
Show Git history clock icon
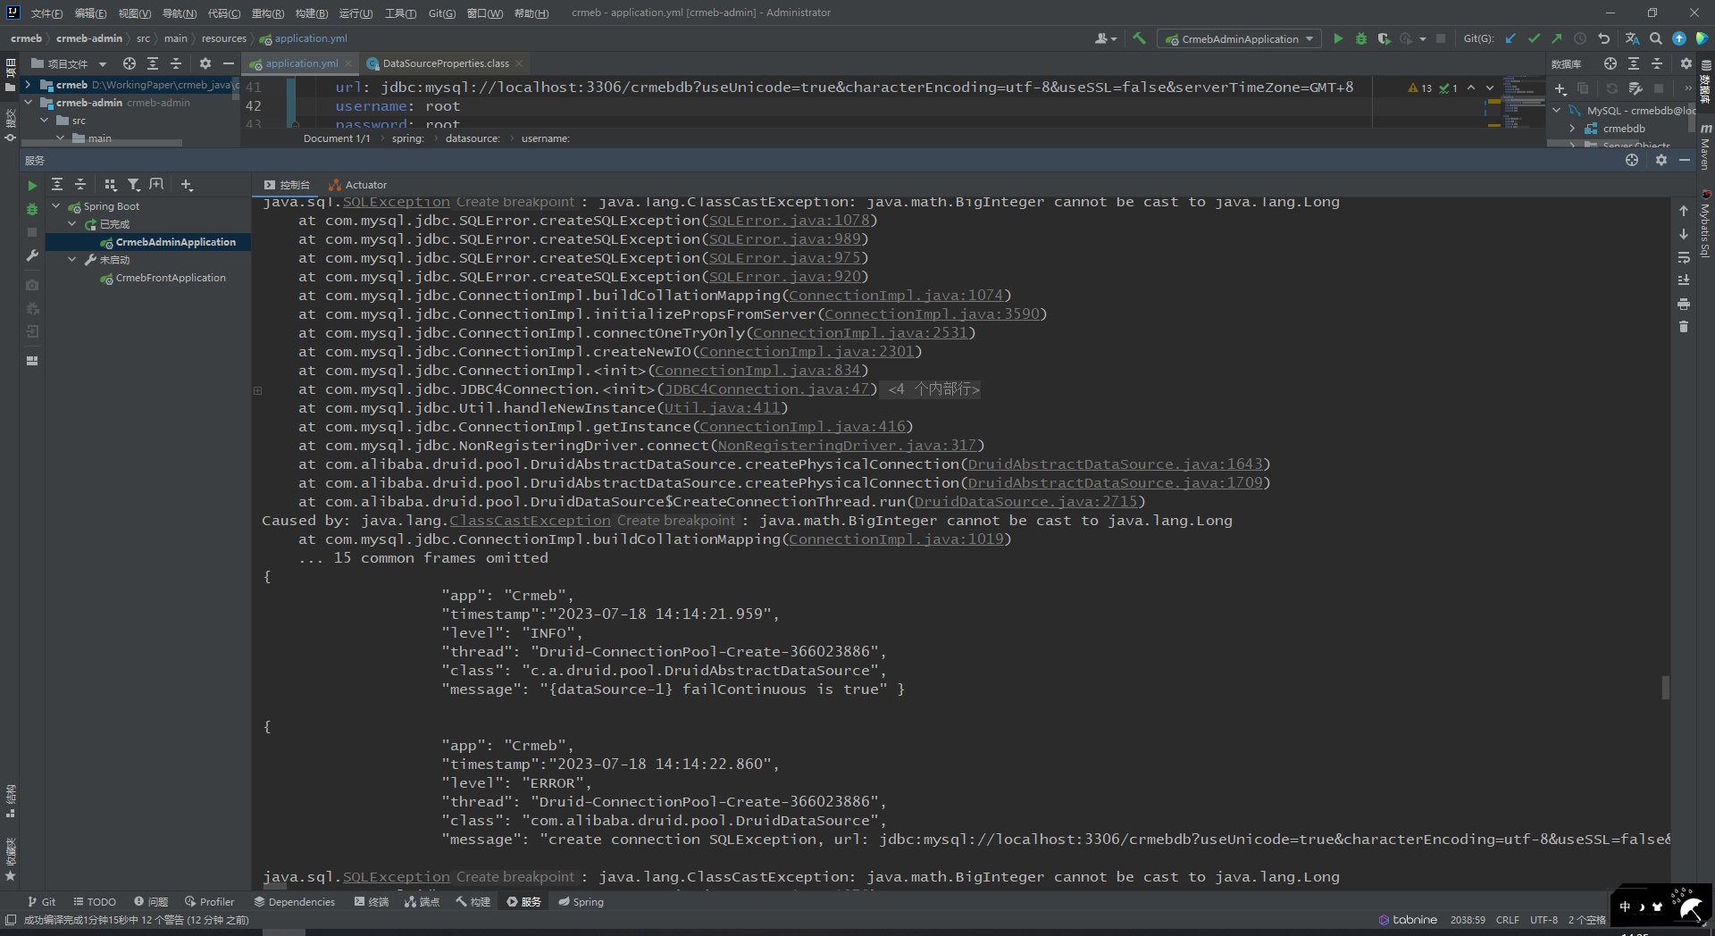pos(1580,38)
